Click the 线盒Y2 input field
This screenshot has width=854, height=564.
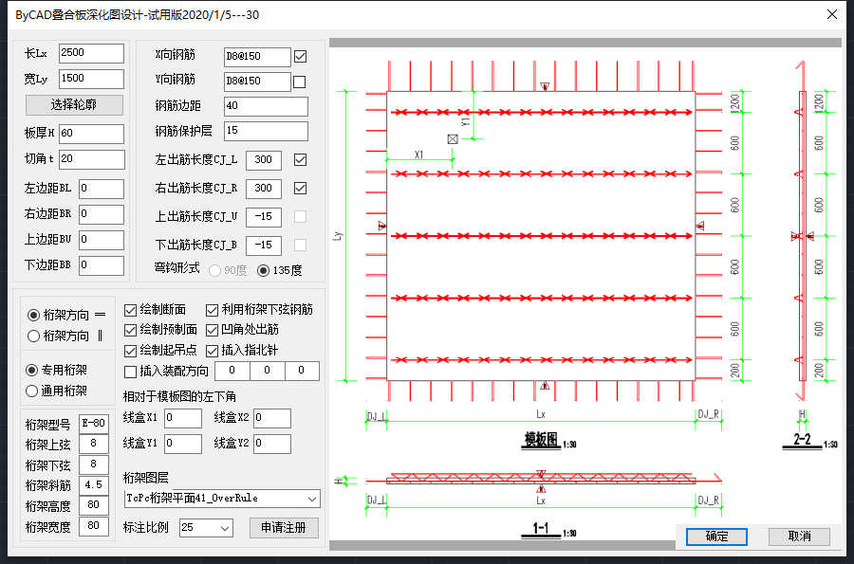pyautogui.click(x=272, y=444)
